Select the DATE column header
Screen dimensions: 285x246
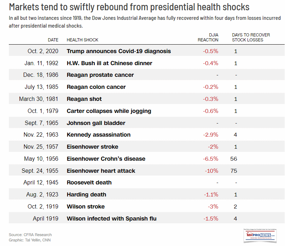(53, 40)
